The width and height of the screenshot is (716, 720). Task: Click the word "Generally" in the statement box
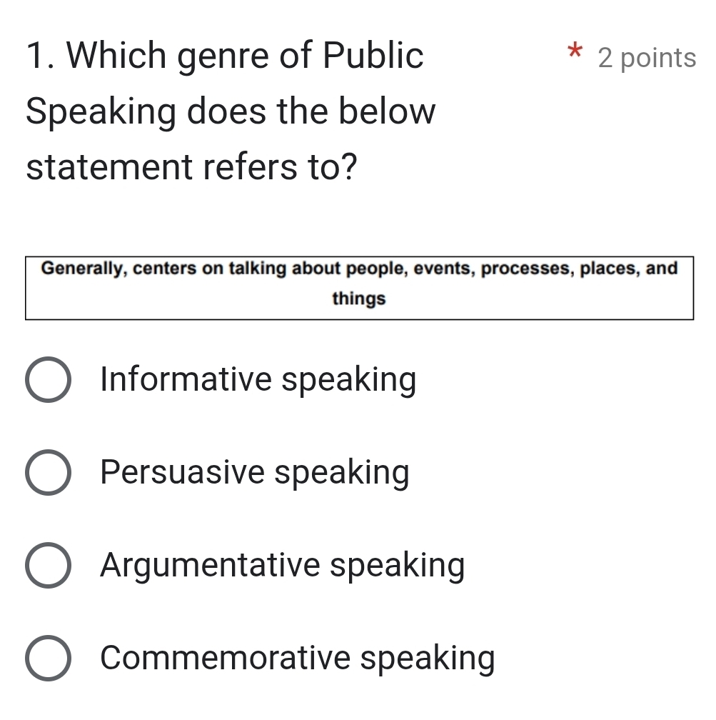pos(81,269)
